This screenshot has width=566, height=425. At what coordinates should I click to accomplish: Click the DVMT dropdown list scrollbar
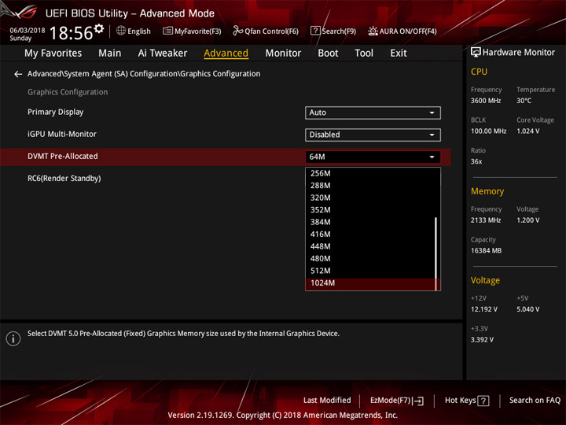436,253
